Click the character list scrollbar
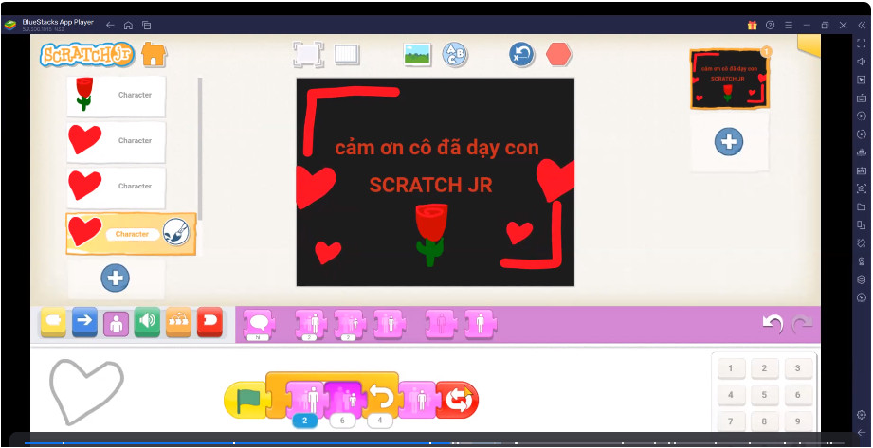The height and width of the screenshot is (448, 873). [200, 149]
